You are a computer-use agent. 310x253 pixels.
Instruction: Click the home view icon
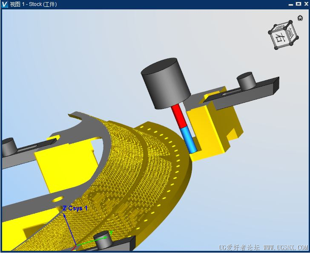(x=300, y=18)
